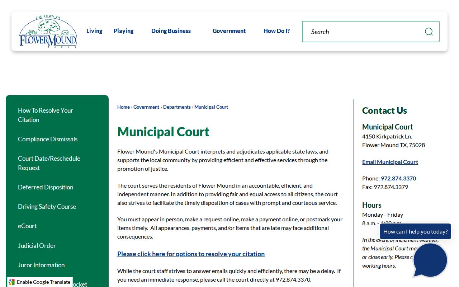Open the Government menu

pyautogui.click(x=229, y=31)
